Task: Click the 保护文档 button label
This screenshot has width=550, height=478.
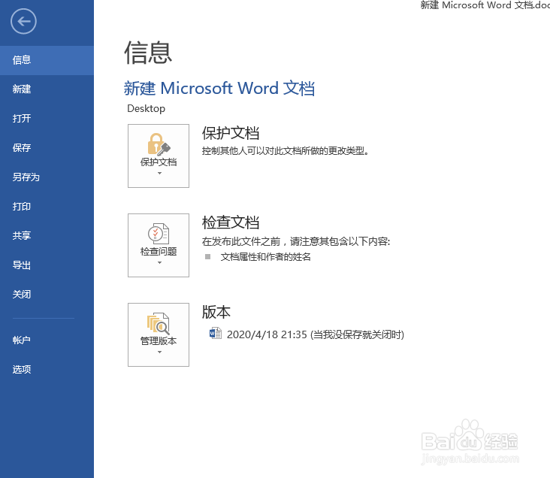Action: pyautogui.click(x=159, y=162)
